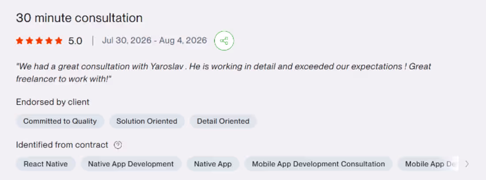This screenshot has height=180, width=486.
Task: Click the first orange rating star
Action: 19,41
